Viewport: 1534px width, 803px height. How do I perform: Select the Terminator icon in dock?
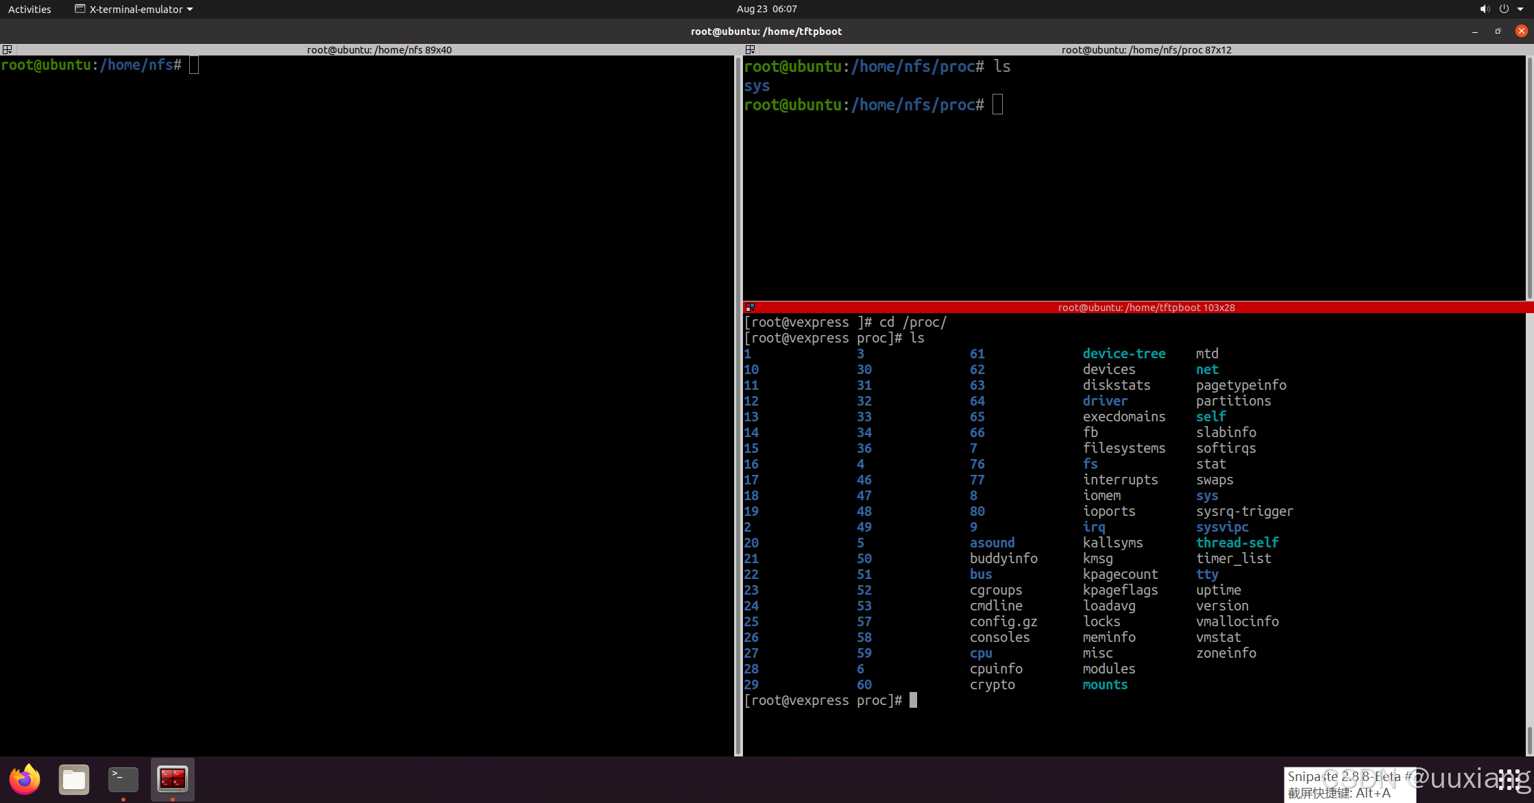[173, 779]
